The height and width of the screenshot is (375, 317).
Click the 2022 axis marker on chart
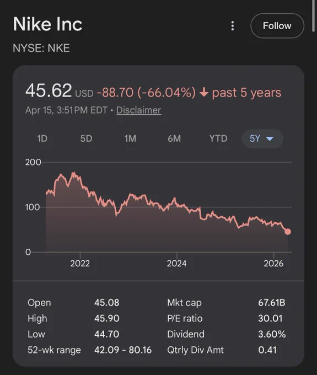[x=80, y=263]
